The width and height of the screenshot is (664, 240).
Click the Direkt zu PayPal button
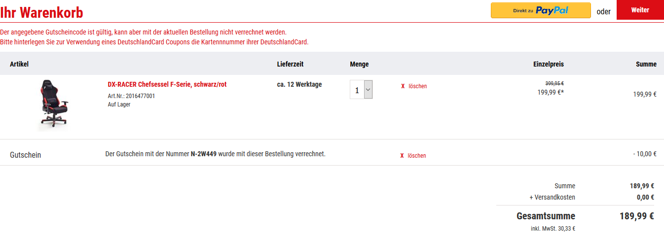[540, 10]
